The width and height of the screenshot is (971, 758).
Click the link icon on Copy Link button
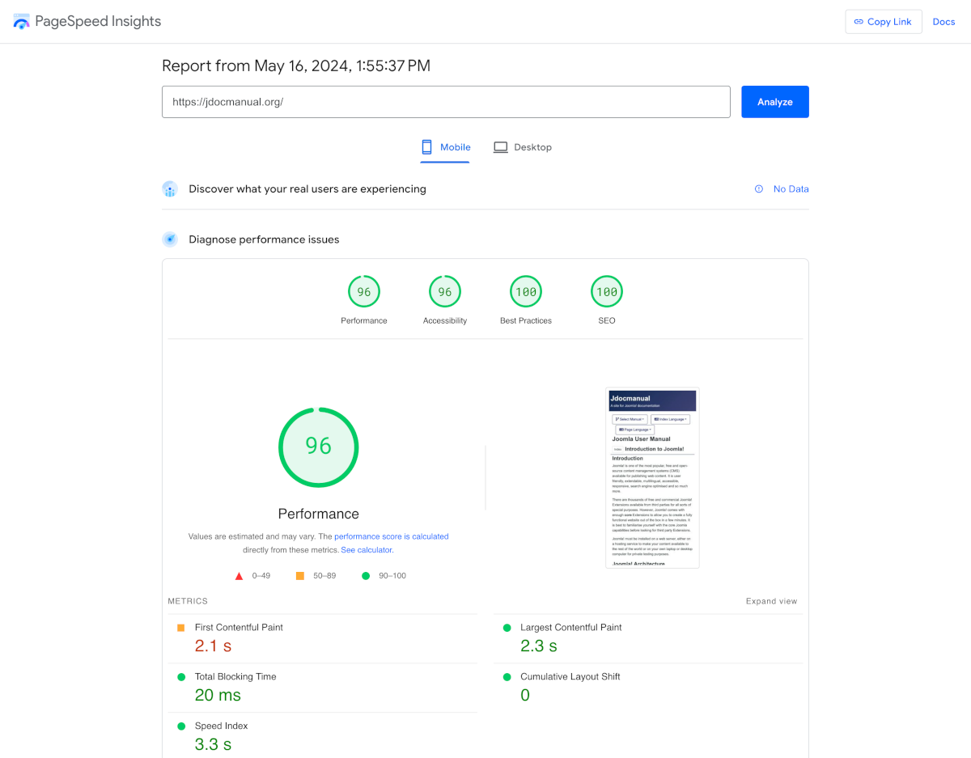click(859, 21)
